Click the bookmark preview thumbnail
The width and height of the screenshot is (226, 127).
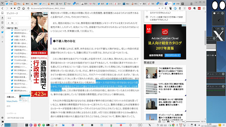[x=25, y=98]
